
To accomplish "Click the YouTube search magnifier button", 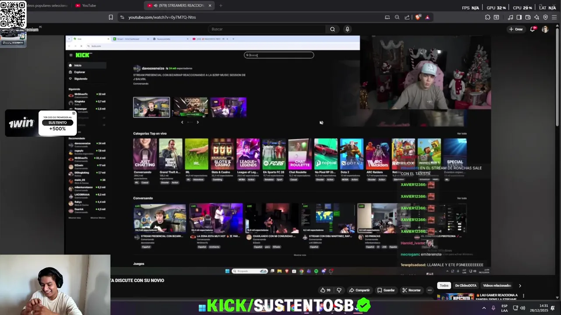I will (332, 29).
